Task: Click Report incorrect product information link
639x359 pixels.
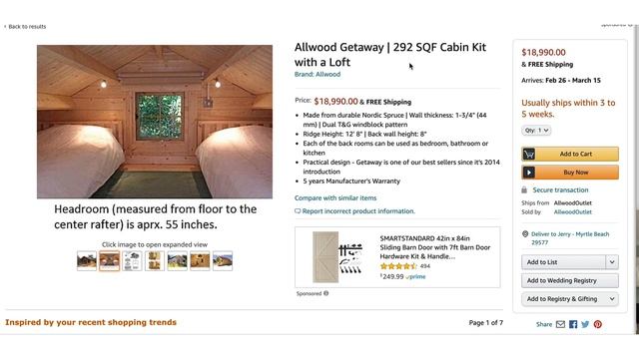Action: (355, 210)
